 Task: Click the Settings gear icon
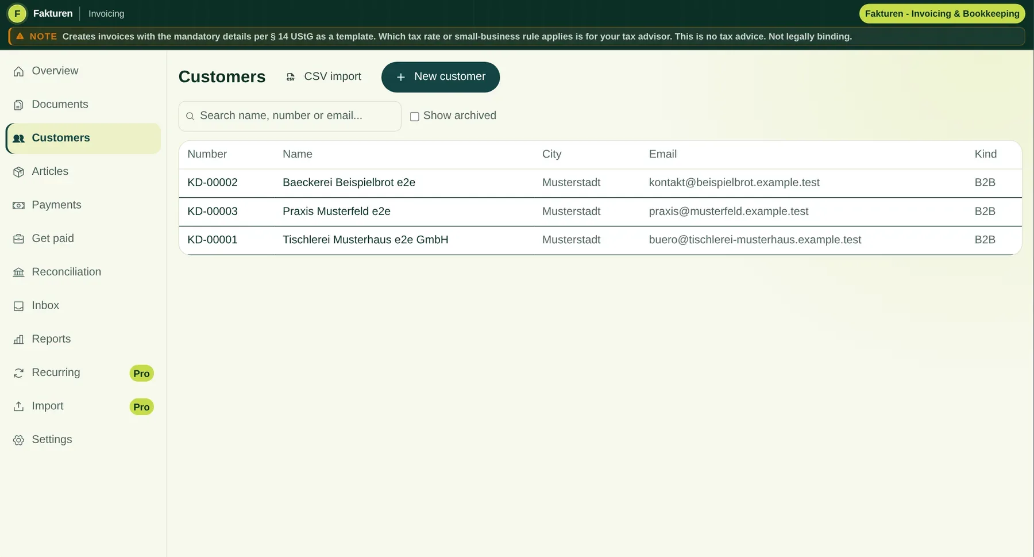coord(18,440)
